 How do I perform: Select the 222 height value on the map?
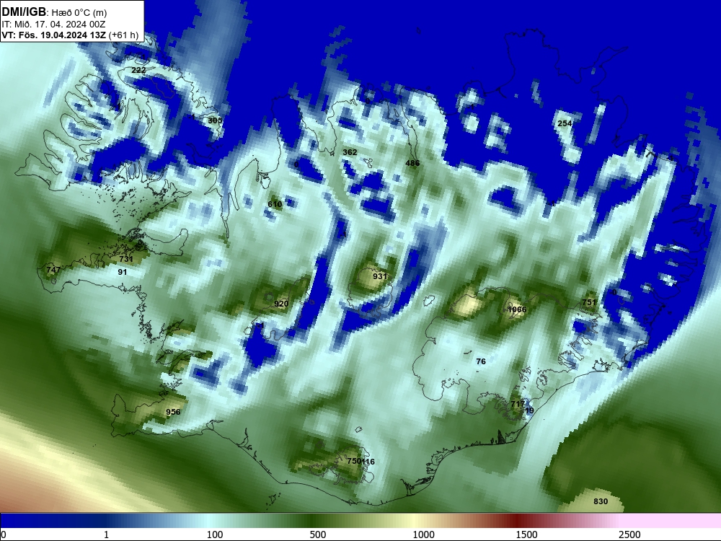[x=138, y=71]
